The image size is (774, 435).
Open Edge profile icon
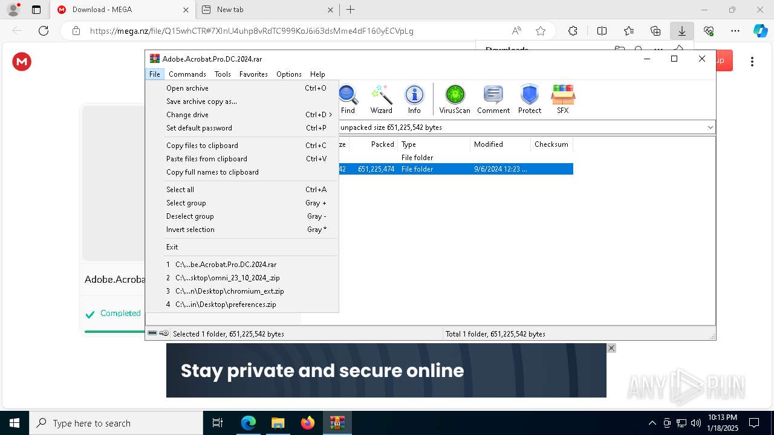tap(13, 10)
